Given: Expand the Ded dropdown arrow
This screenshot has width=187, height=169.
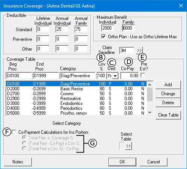Looking at the screenshot, I should click(115, 76).
